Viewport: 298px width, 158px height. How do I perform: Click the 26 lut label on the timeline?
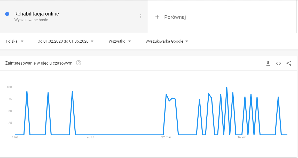(90, 137)
